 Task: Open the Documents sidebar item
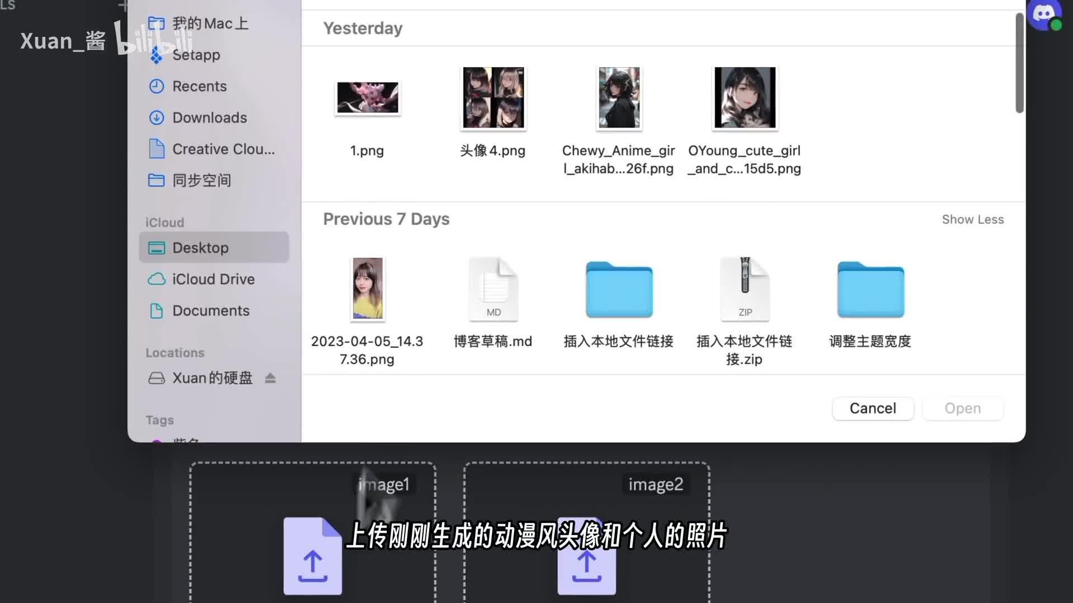210,310
